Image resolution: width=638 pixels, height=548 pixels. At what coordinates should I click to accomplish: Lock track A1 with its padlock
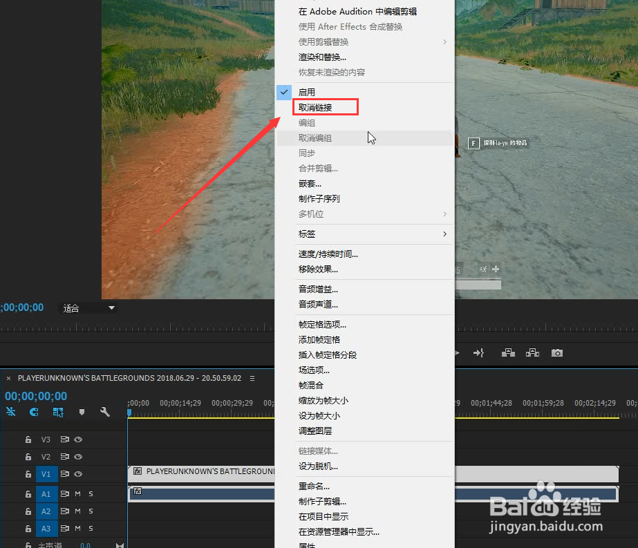click(x=28, y=494)
